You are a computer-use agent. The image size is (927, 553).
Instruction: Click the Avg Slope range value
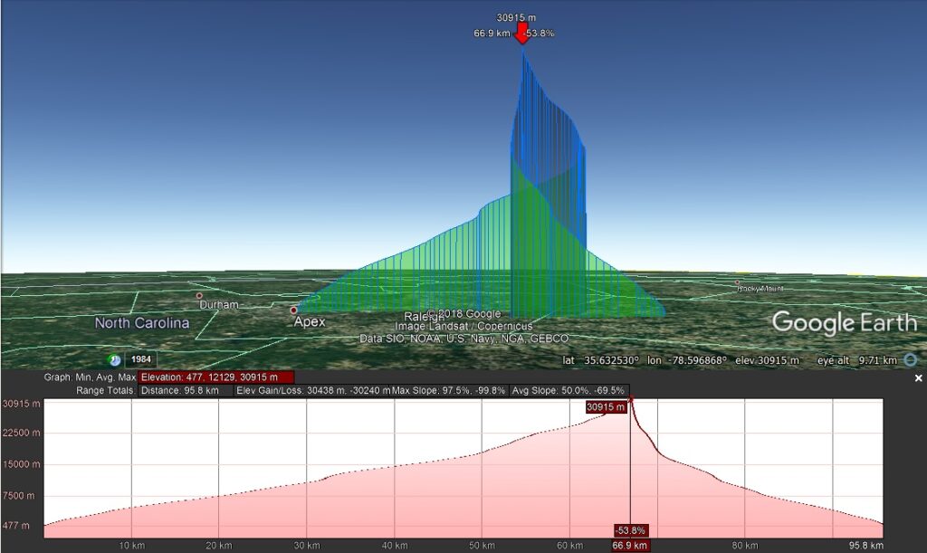(x=568, y=390)
